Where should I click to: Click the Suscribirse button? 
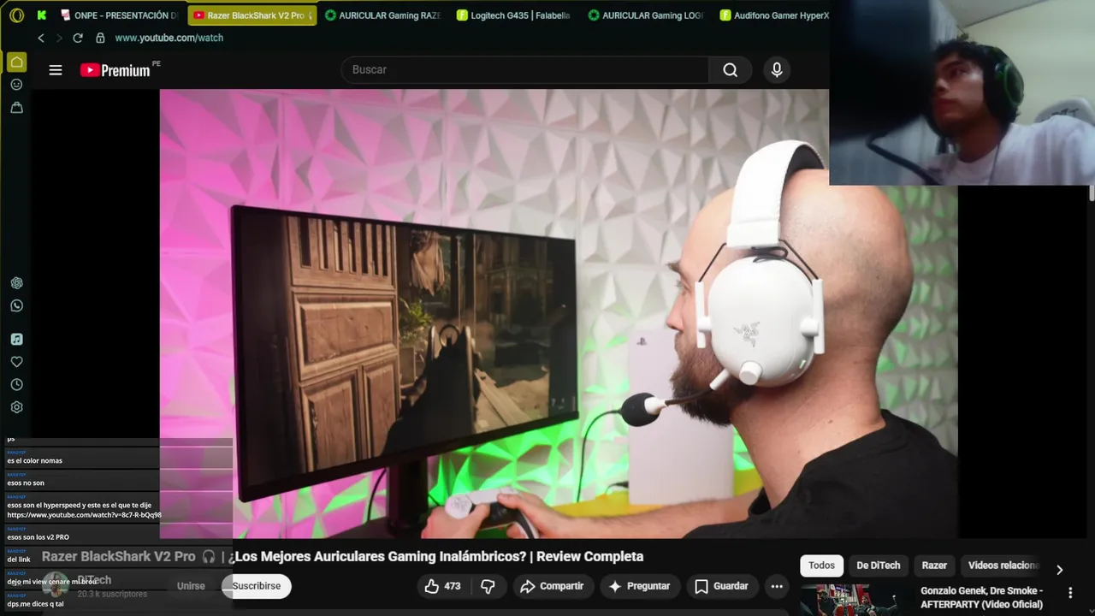pos(257,586)
